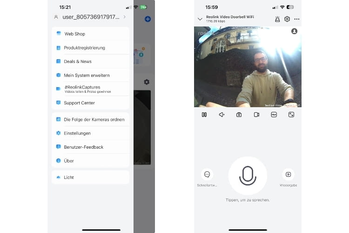Click the Mein System erweitern cube icon

[x=58, y=75]
